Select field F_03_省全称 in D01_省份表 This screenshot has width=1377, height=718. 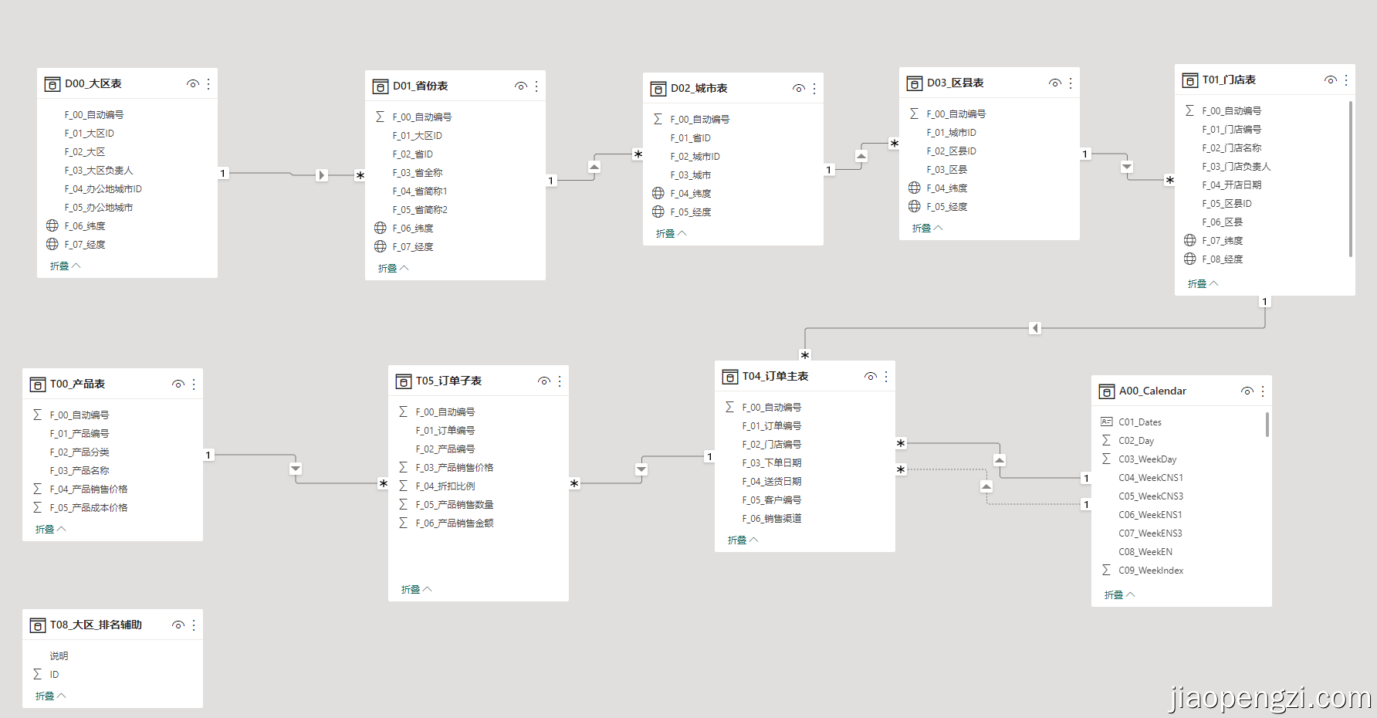click(x=418, y=172)
